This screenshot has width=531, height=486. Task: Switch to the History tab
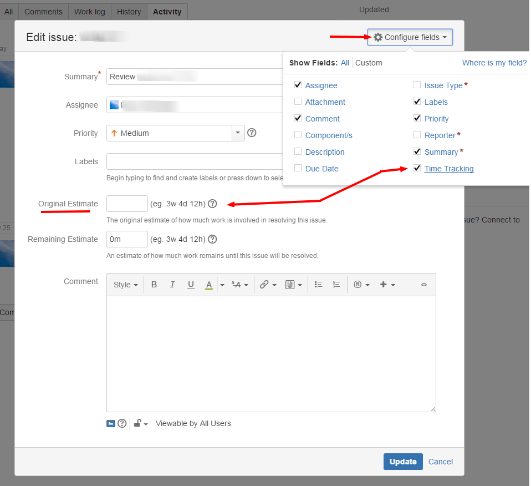coord(129,11)
